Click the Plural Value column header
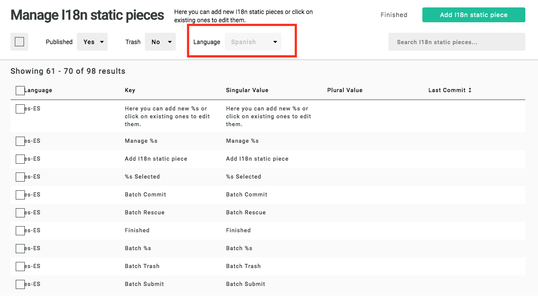538x296 pixels. 345,90
